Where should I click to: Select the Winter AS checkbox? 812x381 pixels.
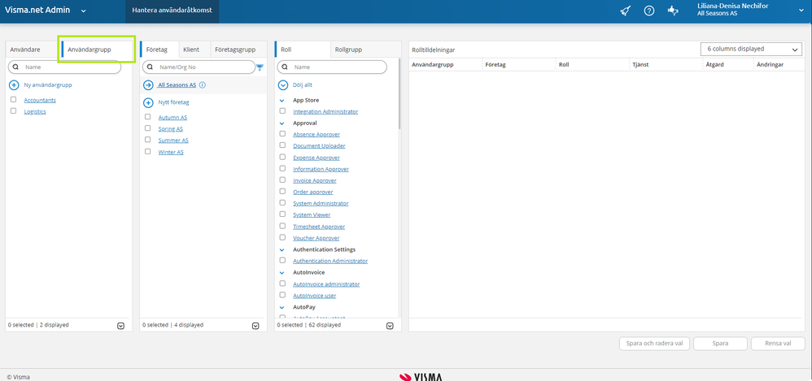click(x=147, y=151)
